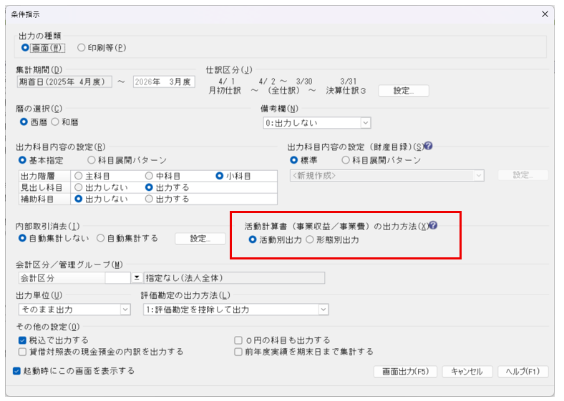Viewport: 564px width, 401px height.
Task: Click help icon beside 出力科目内容の設定（財産目録）
Action: (428, 146)
